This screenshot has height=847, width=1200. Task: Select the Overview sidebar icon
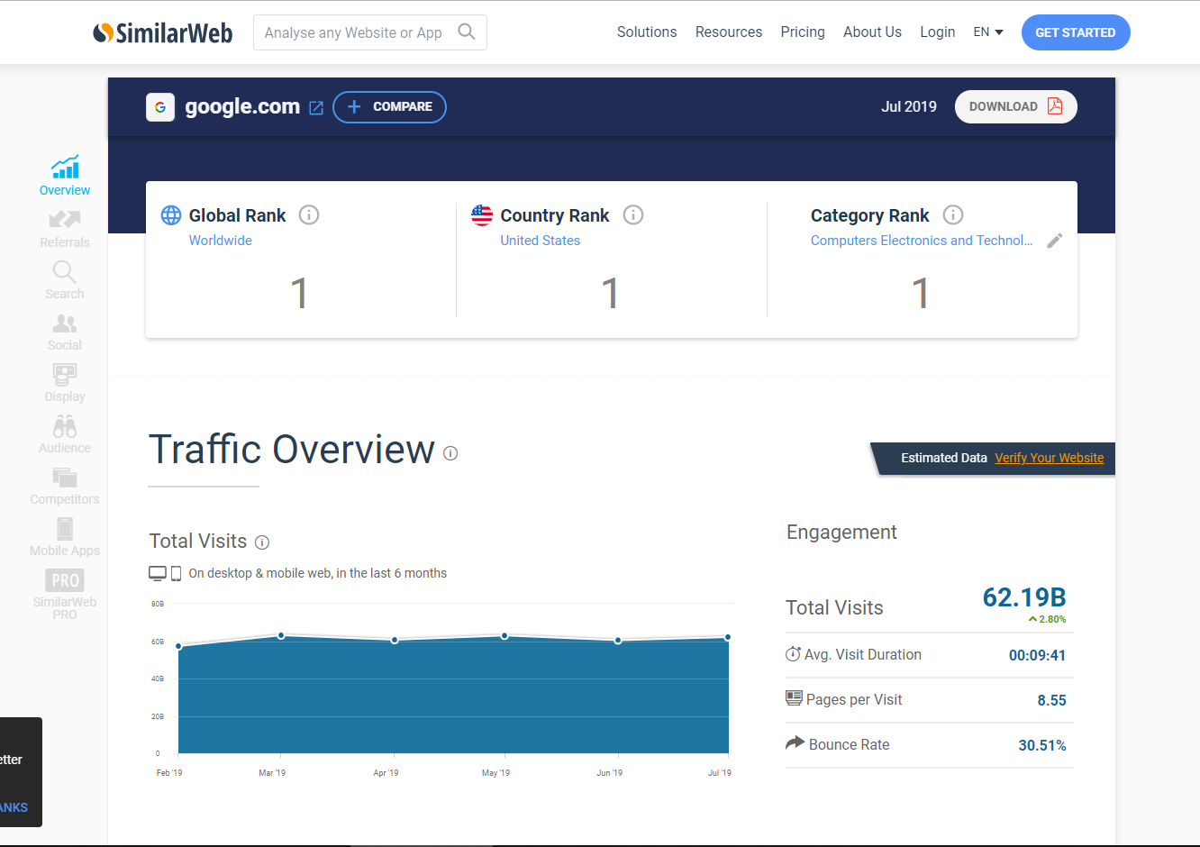[x=65, y=176]
